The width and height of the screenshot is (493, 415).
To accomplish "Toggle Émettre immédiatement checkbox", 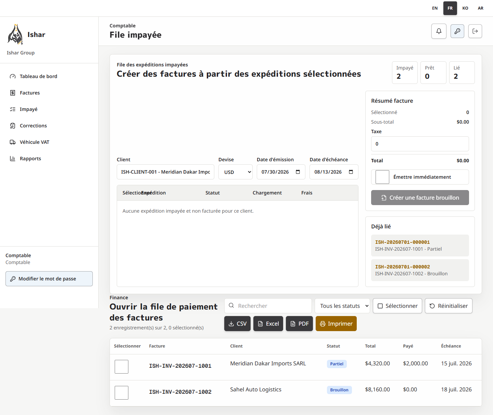I will (382, 177).
